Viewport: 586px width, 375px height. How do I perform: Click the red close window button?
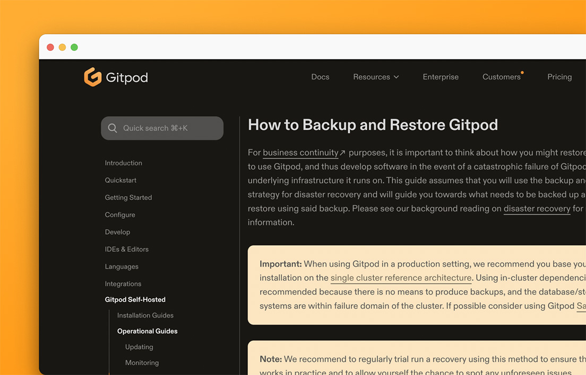pos(50,47)
